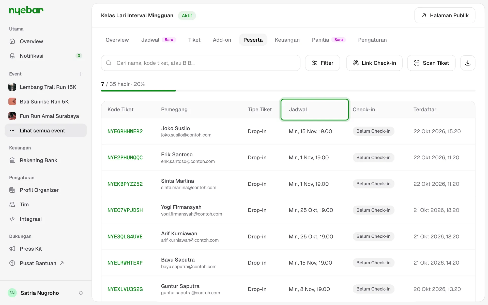Viewport: 488px width, 305px height.
Task: Switch to Jadwal tab
Action: click(159, 40)
